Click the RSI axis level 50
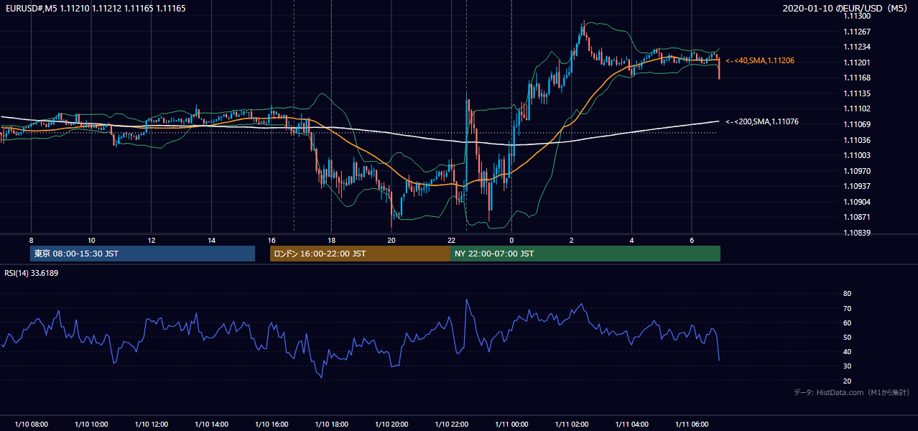Screen dimensions: 918x431 [x=847, y=338]
